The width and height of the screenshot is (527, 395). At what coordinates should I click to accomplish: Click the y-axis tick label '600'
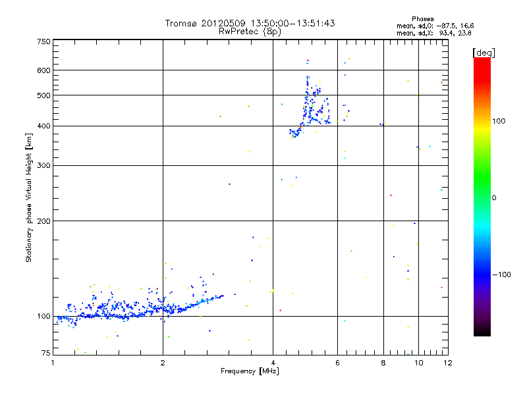pyautogui.click(x=43, y=70)
